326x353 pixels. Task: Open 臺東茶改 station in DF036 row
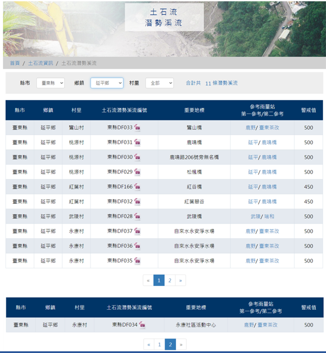click(x=269, y=246)
